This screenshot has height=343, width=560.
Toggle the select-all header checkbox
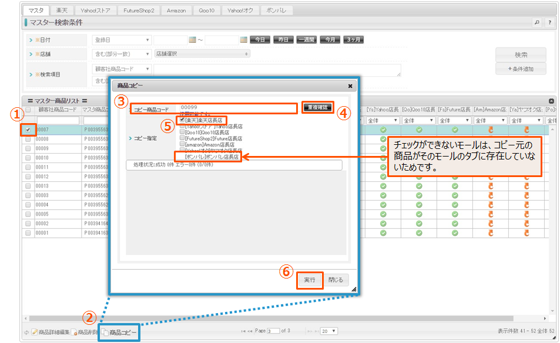click(x=28, y=110)
